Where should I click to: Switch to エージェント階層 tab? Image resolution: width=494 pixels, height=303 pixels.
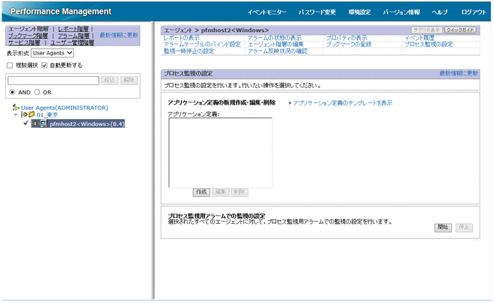[x=28, y=29]
